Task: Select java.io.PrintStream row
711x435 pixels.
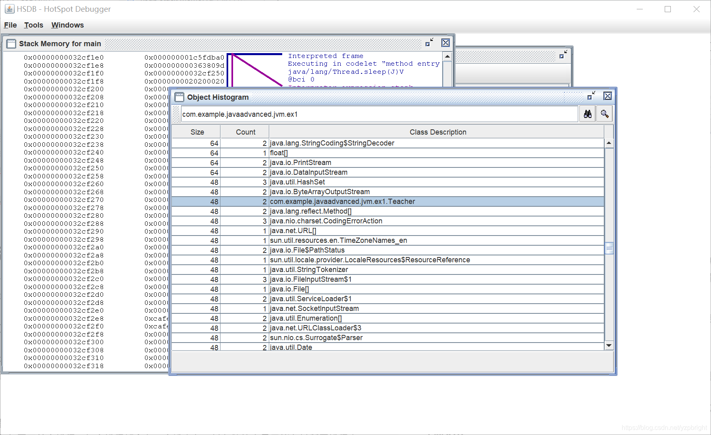Action: [x=388, y=163]
